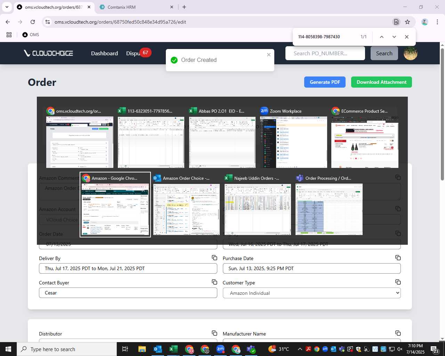This screenshot has height=356, width=445.
Task: Click the Generate PDF button
Action: (x=325, y=82)
